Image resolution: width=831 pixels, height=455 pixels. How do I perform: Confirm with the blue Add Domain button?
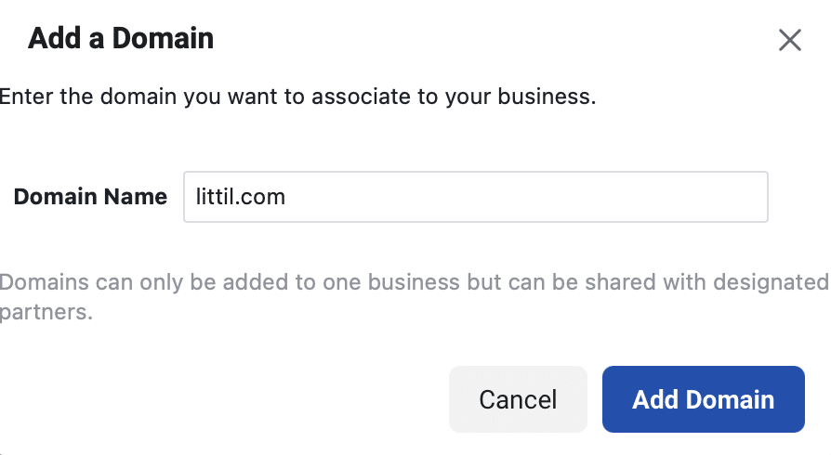tap(704, 399)
